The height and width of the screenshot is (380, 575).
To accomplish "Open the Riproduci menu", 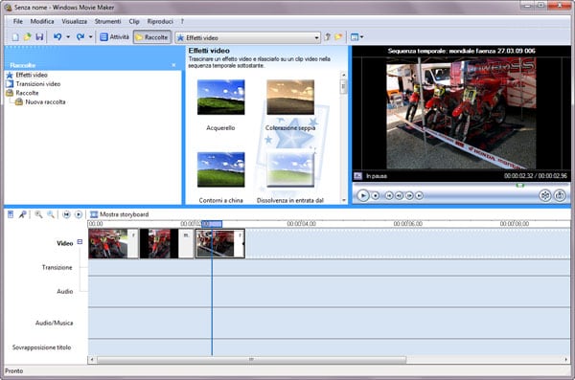I will coord(160,21).
